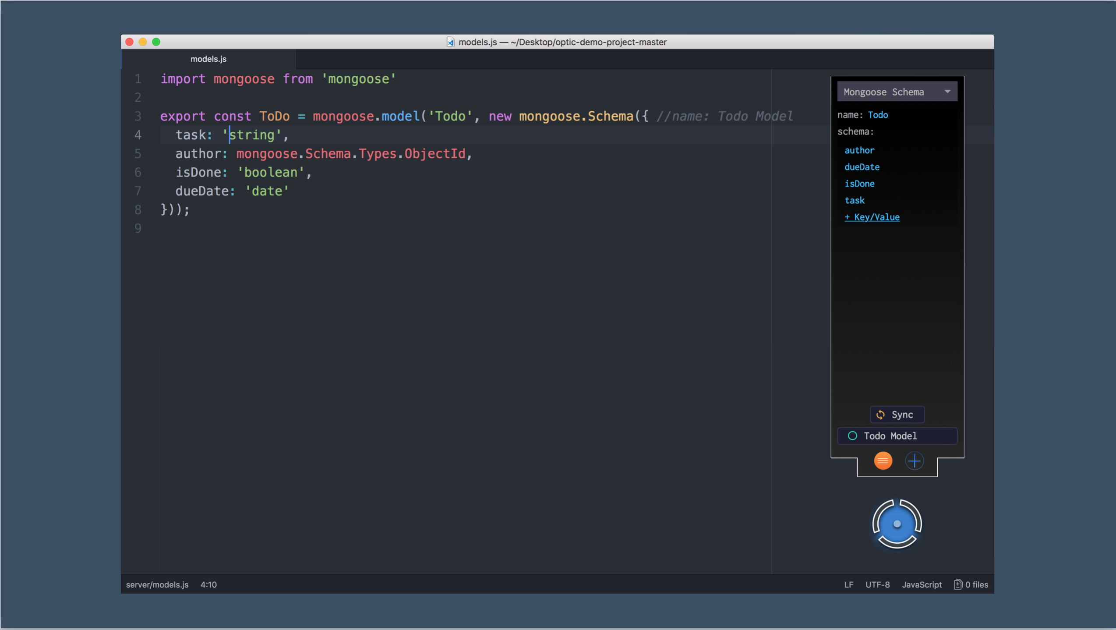Select the models.js tab
Screen dimensions: 1116x630
208,59
